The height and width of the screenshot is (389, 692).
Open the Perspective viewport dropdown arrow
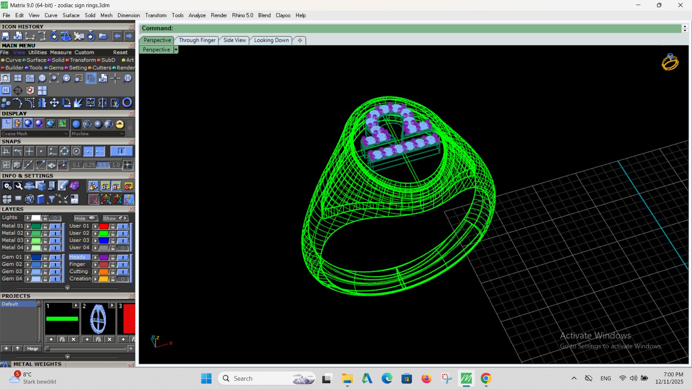pos(176,50)
